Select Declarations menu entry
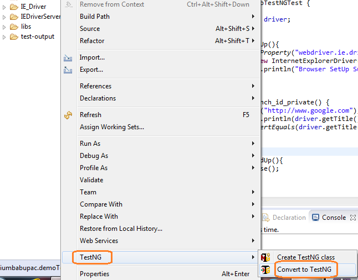Image resolution: width=358 pixels, height=280 pixels. pos(161,98)
